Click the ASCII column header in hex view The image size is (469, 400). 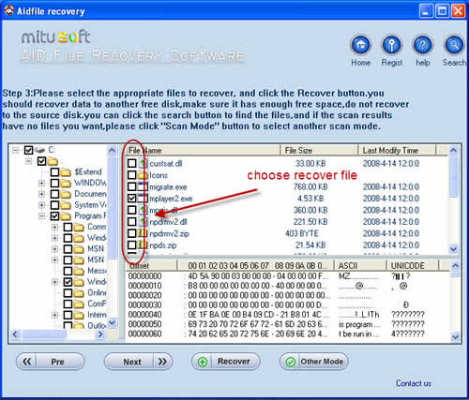360,265
